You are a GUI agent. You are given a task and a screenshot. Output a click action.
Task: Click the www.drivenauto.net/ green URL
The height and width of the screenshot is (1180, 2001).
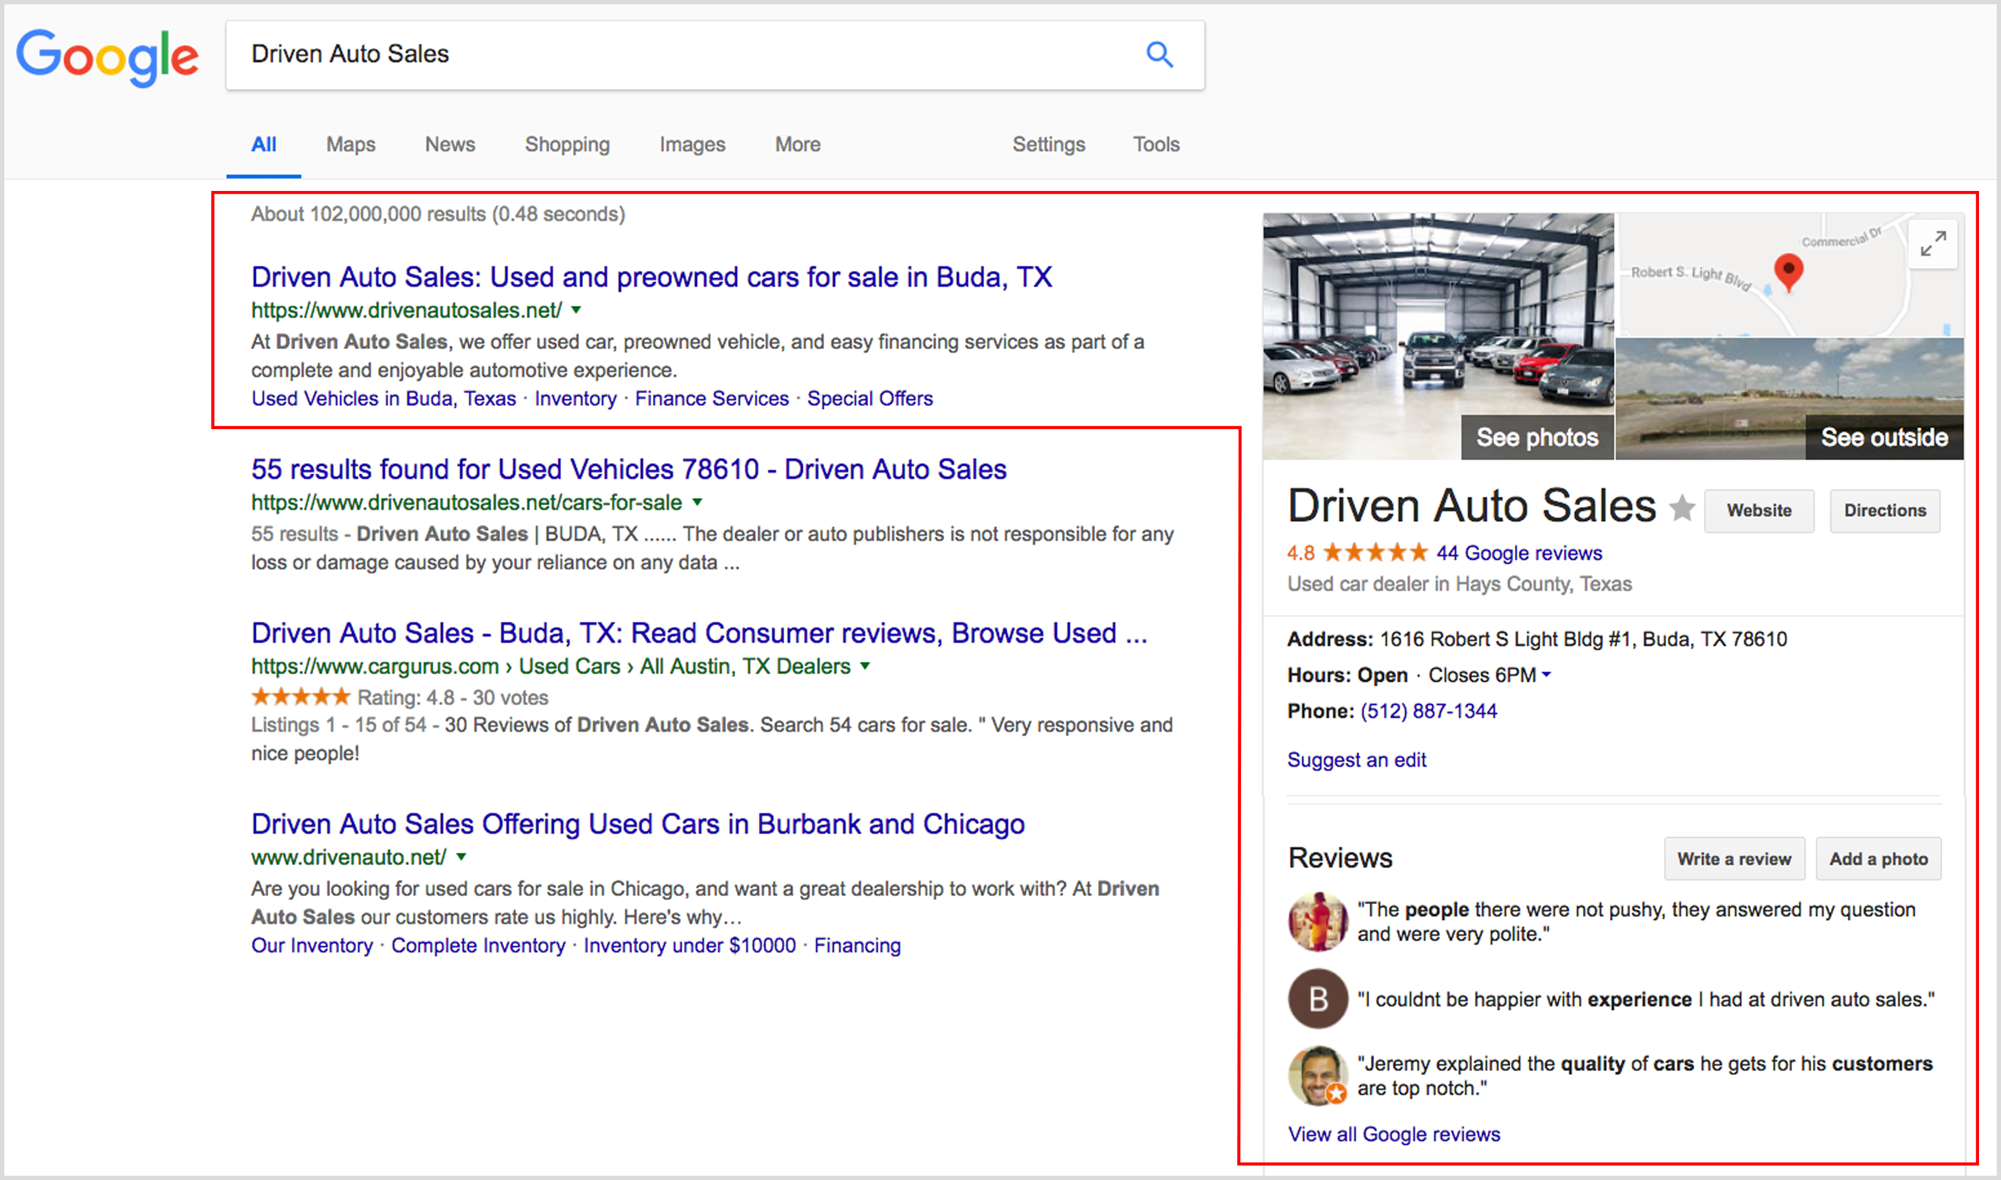[x=348, y=857]
